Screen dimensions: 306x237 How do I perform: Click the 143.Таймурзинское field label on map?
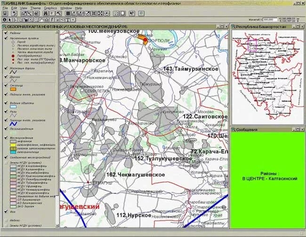pos(191,69)
